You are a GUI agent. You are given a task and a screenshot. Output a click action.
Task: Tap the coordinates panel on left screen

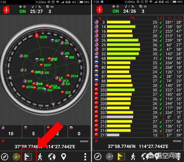[45, 144]
